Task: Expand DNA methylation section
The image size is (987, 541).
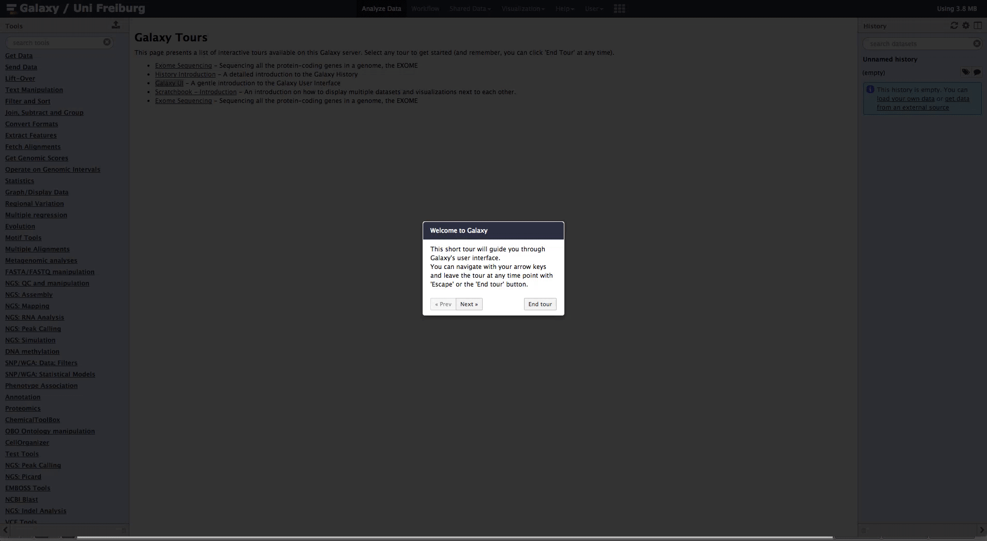Action: pyautogui.click(x=32, y=352)
